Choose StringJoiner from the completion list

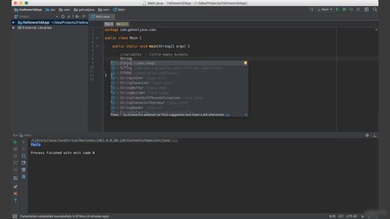(x=179, y=78)
